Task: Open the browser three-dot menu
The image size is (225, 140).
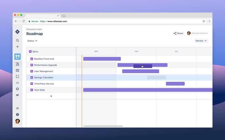Action: (x=209, y=21)
